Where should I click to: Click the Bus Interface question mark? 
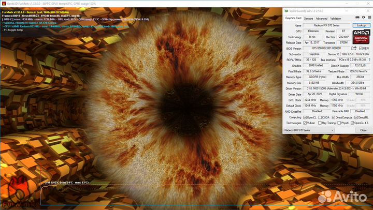pos(368,60)
